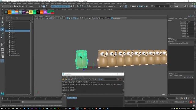196x110 pixels.
Task: Open Channel Box Channels menu
Action: pos(171,18)
